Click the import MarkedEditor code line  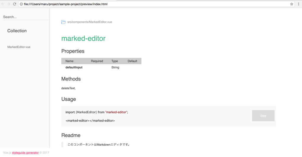click(97, 112)
